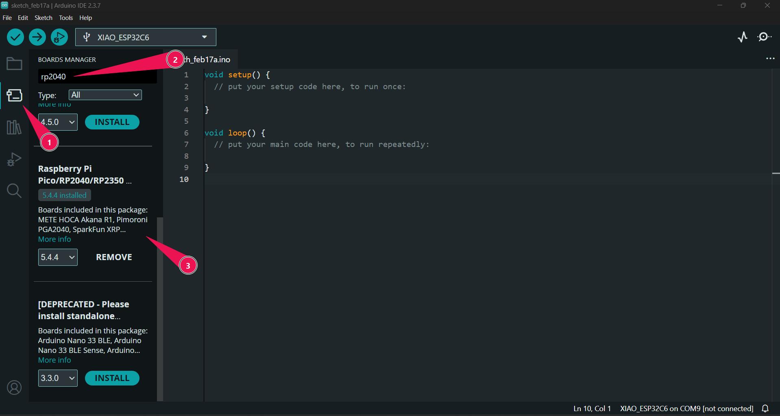
Task: Open the Tools menu
Action: pyautogui.click(x=65, y=18)
